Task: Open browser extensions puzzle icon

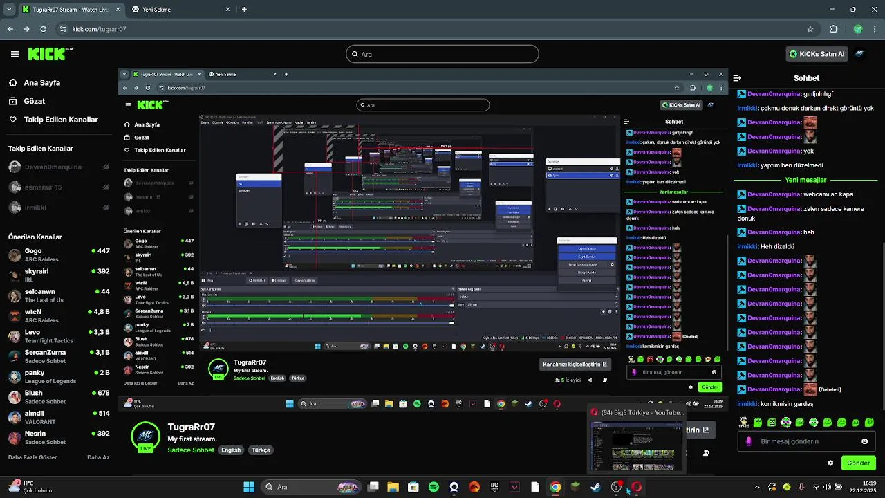Action: (x=833, y=29)
